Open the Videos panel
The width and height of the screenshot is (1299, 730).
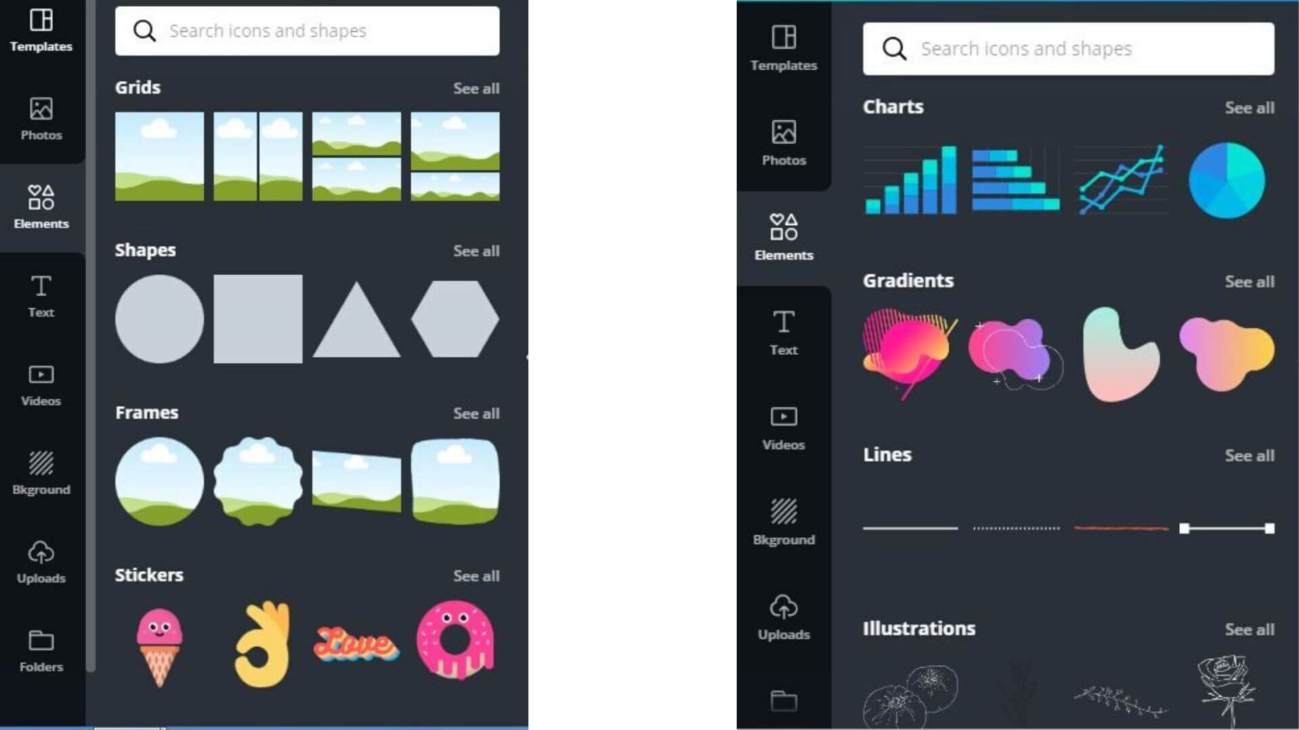tap(41, 385)
